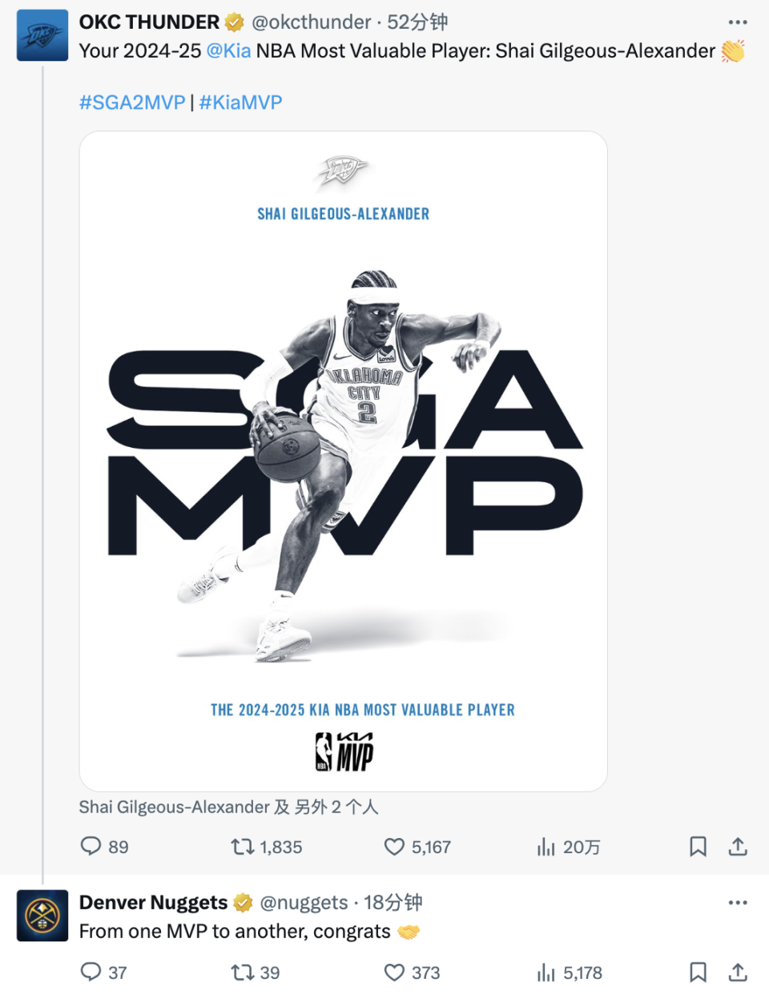Retweet the Denver Nuggets reply
Image resolution: width=769 pixels, height=999 pixels.
255,973
